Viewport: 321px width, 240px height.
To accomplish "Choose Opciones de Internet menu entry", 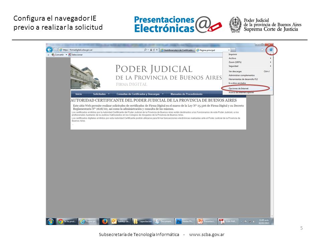I will point(248,88).
